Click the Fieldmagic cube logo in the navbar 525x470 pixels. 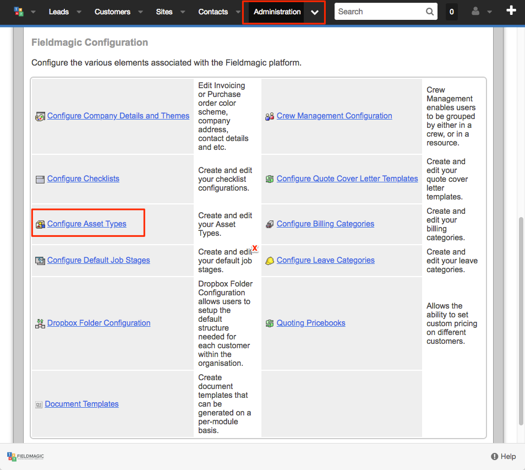(x=19, y=12)
